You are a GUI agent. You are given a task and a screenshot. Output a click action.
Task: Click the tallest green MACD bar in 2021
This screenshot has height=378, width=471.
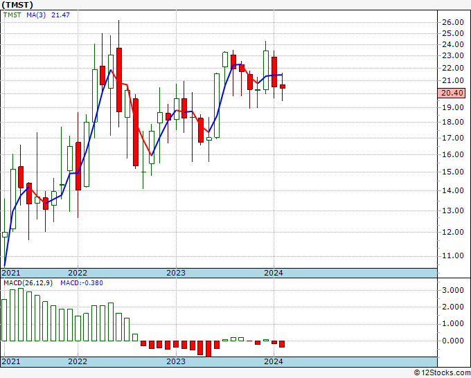pyautogui.click(x=21, y=314)
